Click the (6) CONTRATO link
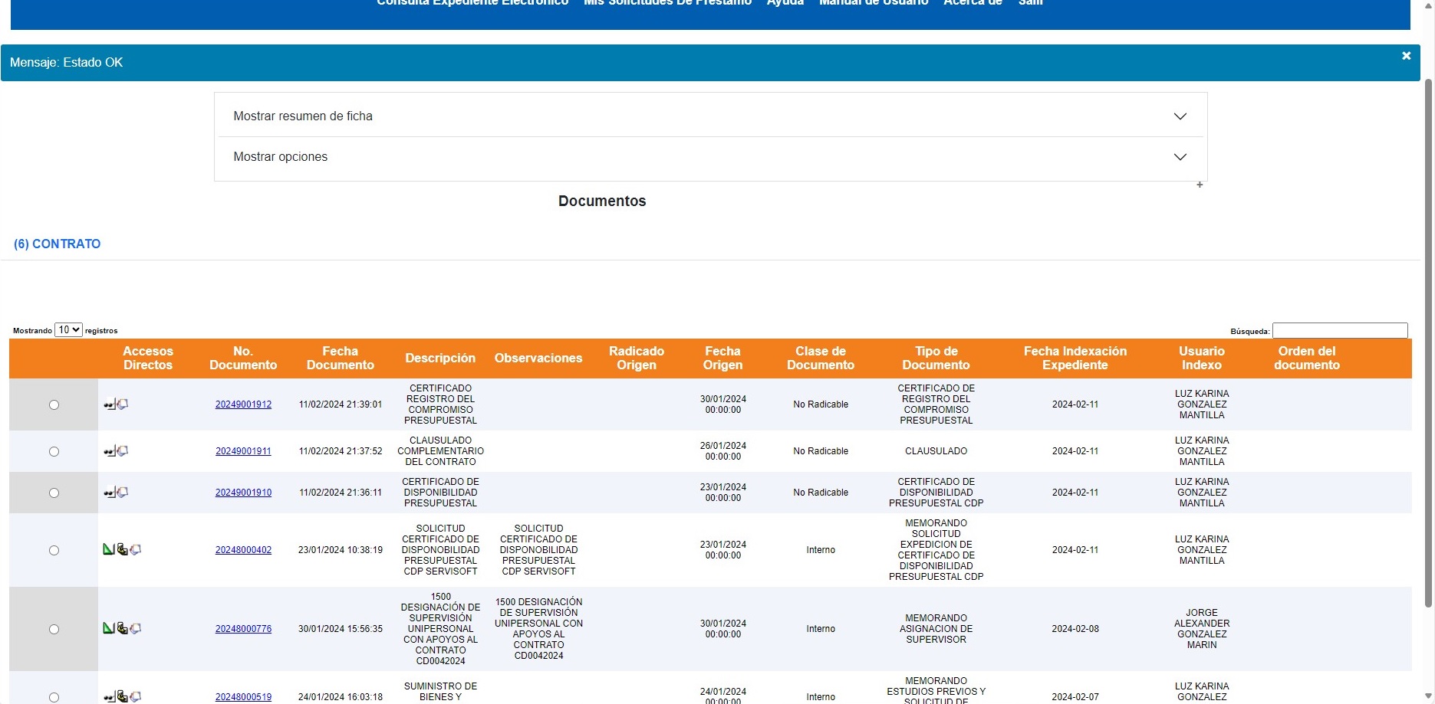1435x704 pixels. [x=58, y=244]
